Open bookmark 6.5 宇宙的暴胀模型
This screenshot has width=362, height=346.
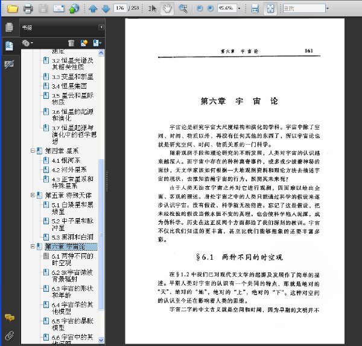[x=72, y=324]
